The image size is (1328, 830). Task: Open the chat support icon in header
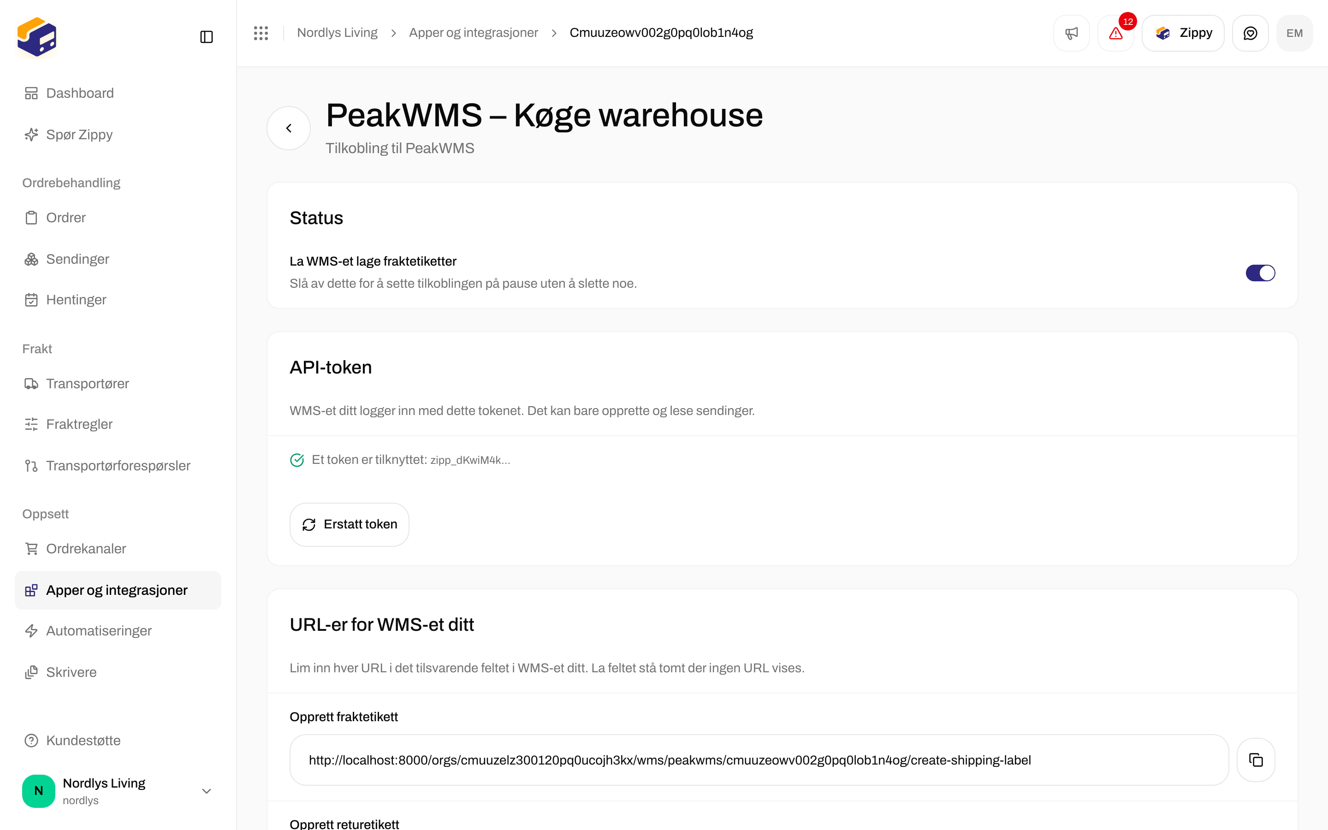click(1250, 33)
